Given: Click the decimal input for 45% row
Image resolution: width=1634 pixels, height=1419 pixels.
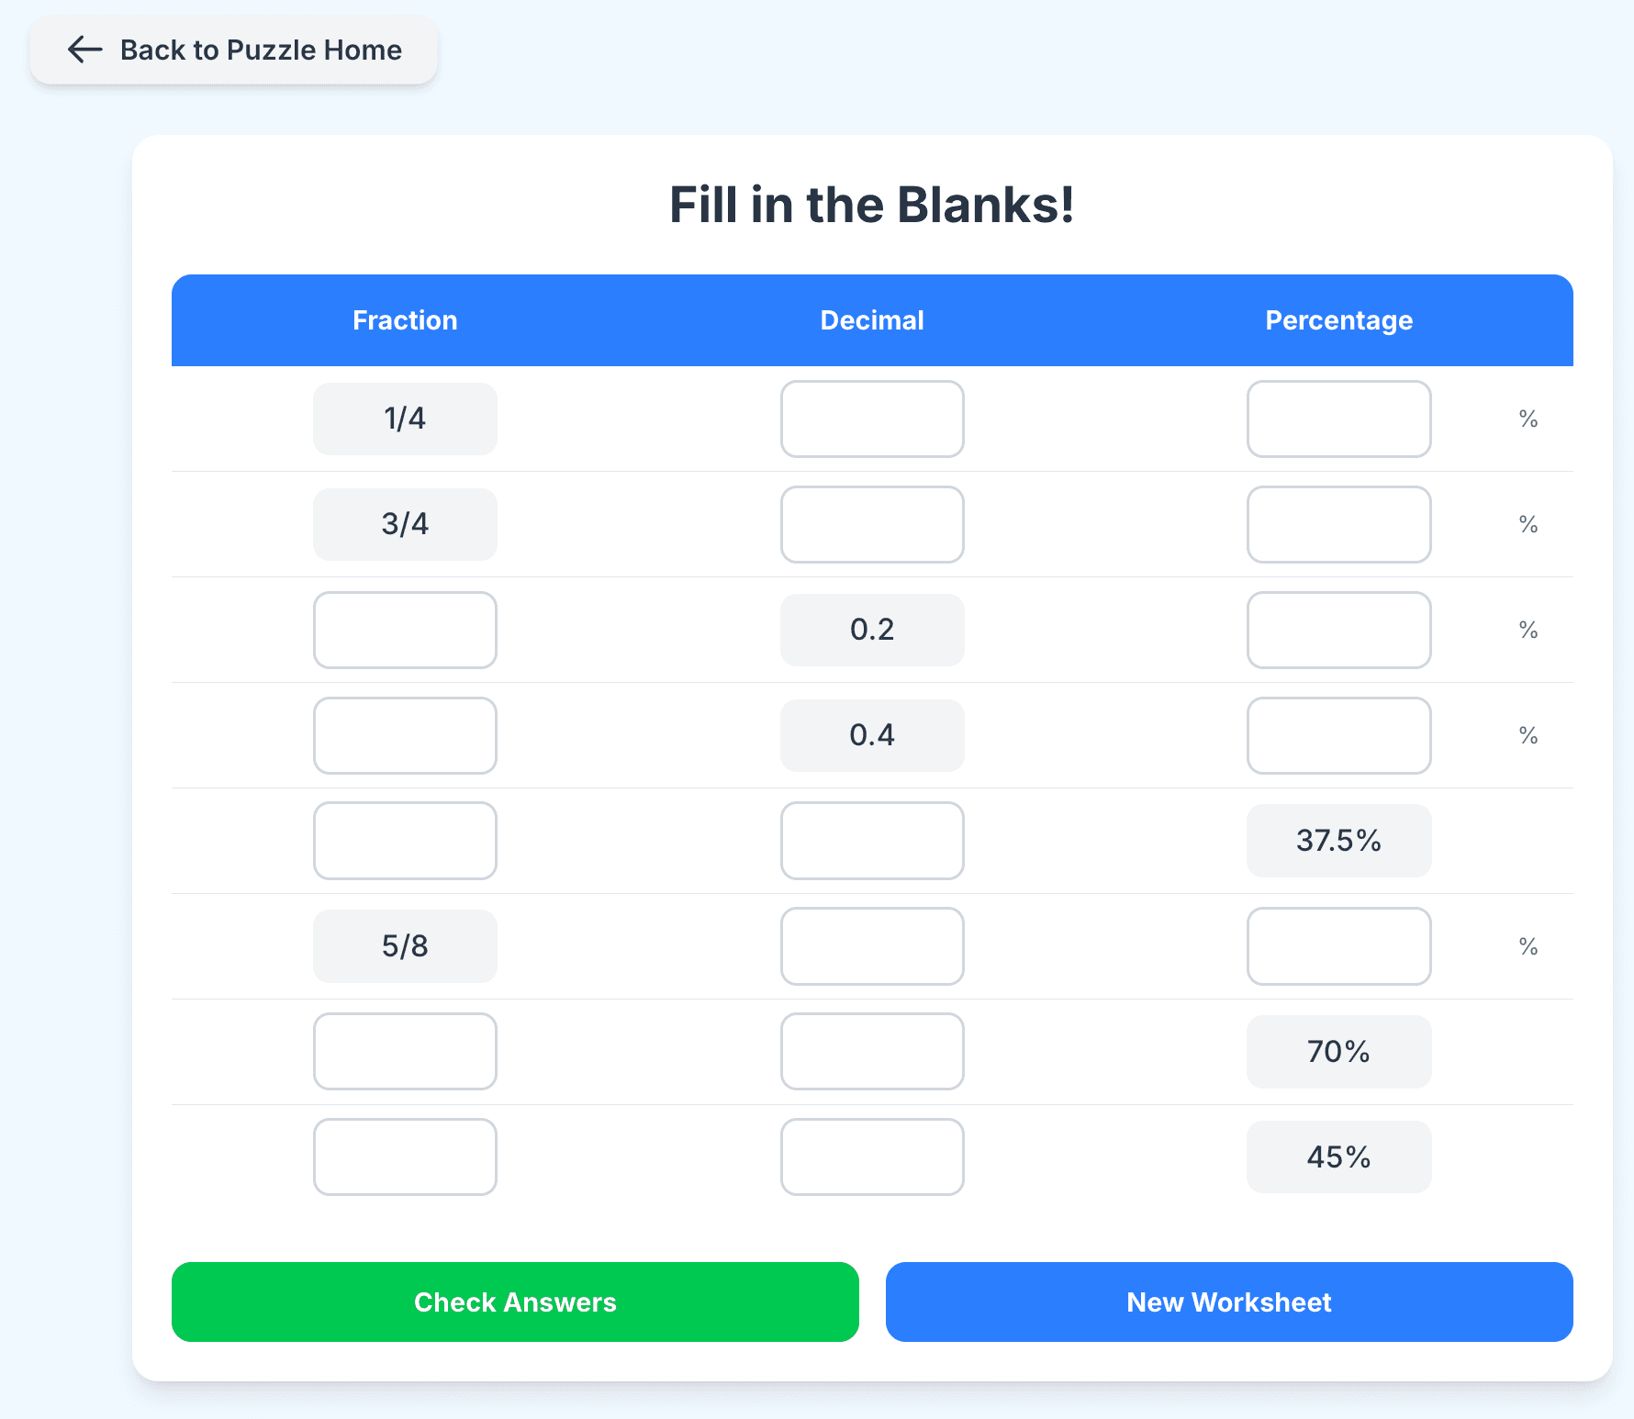Looking at the screenshot, I should [x=872, y=1156].
